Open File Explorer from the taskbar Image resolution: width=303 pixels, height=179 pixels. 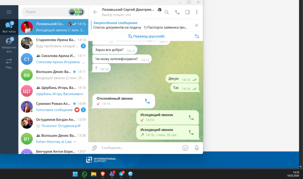click(x=94, y=174)
